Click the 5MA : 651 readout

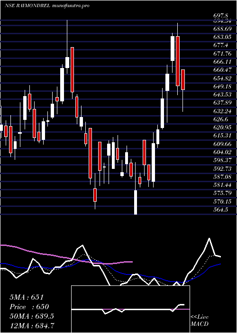27,297
